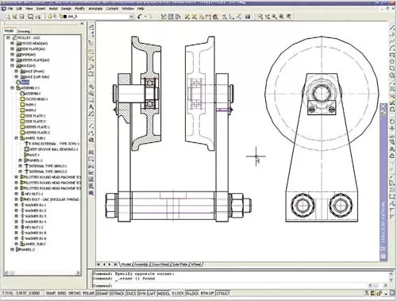Click STRUCT in the status bar
This screenshot has height=301, width=397.
(x=223, y=293)
